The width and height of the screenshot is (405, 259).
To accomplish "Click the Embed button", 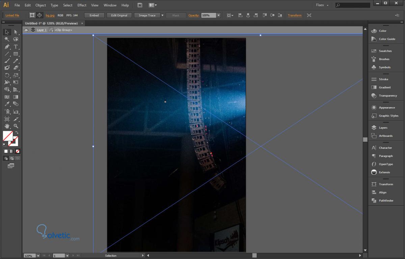I will pos(94,16).
